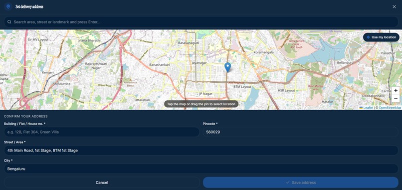Click the City field showing Bengaluru

pos(201,169)
